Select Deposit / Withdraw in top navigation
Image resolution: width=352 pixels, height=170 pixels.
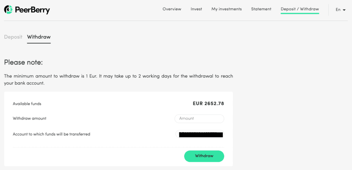[300, 9]
